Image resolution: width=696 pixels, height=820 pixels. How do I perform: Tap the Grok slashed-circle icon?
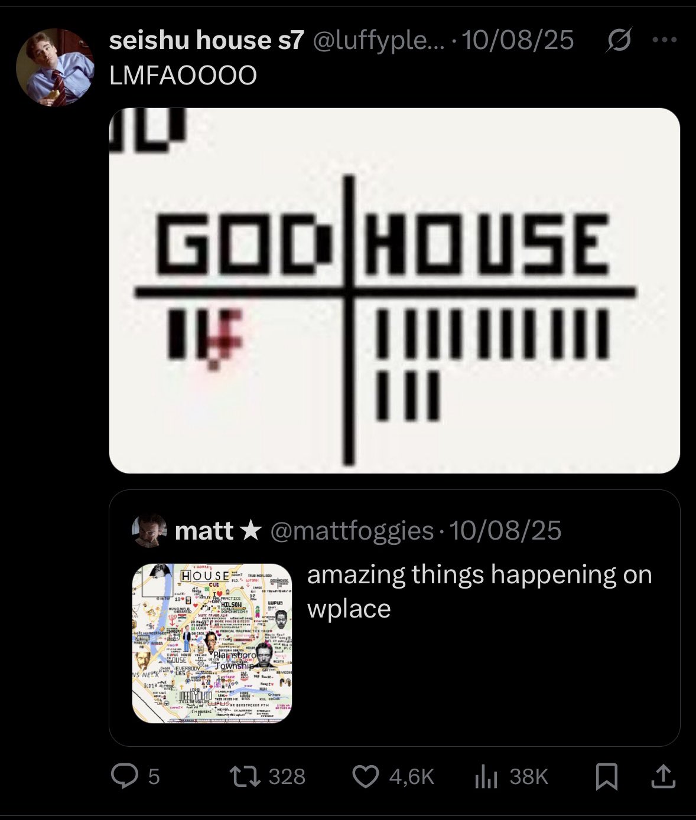pyautogui.click(x=619, y=41)
